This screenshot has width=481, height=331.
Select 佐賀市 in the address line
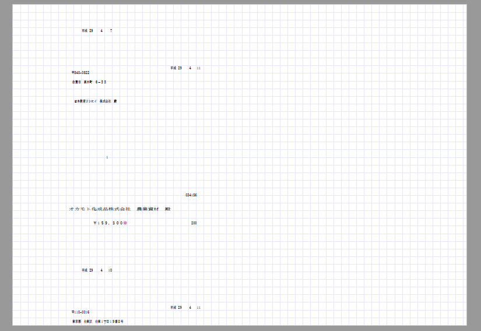pos(76,82)
